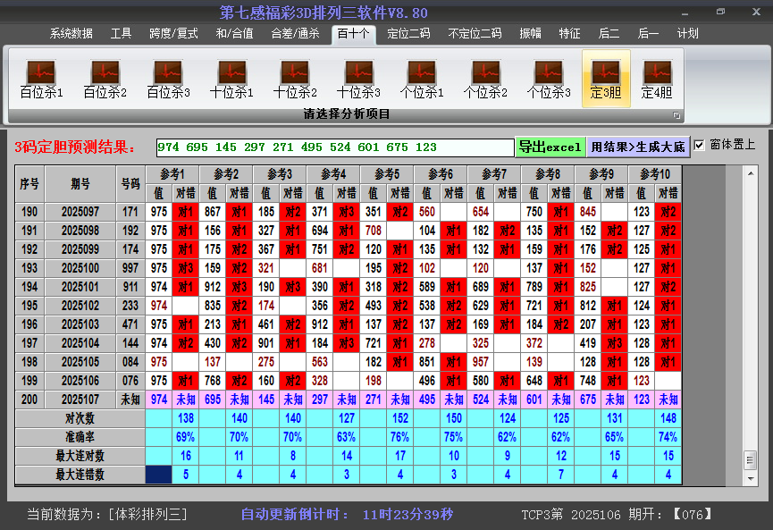Click row number 200 cell

29,400
